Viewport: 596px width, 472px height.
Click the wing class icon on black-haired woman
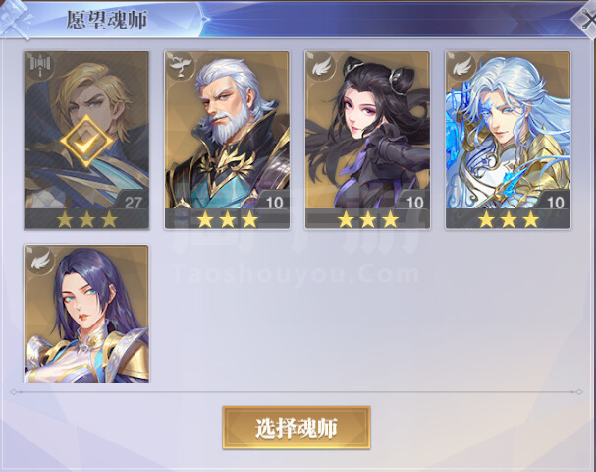pos(320,66)
